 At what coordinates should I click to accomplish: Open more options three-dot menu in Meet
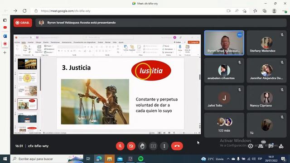coord(164,146)
